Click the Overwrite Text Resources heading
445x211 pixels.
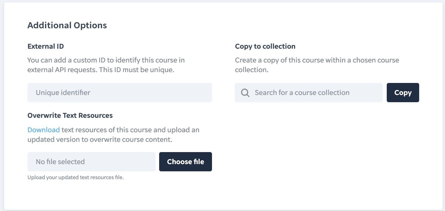tap(70, 115)
